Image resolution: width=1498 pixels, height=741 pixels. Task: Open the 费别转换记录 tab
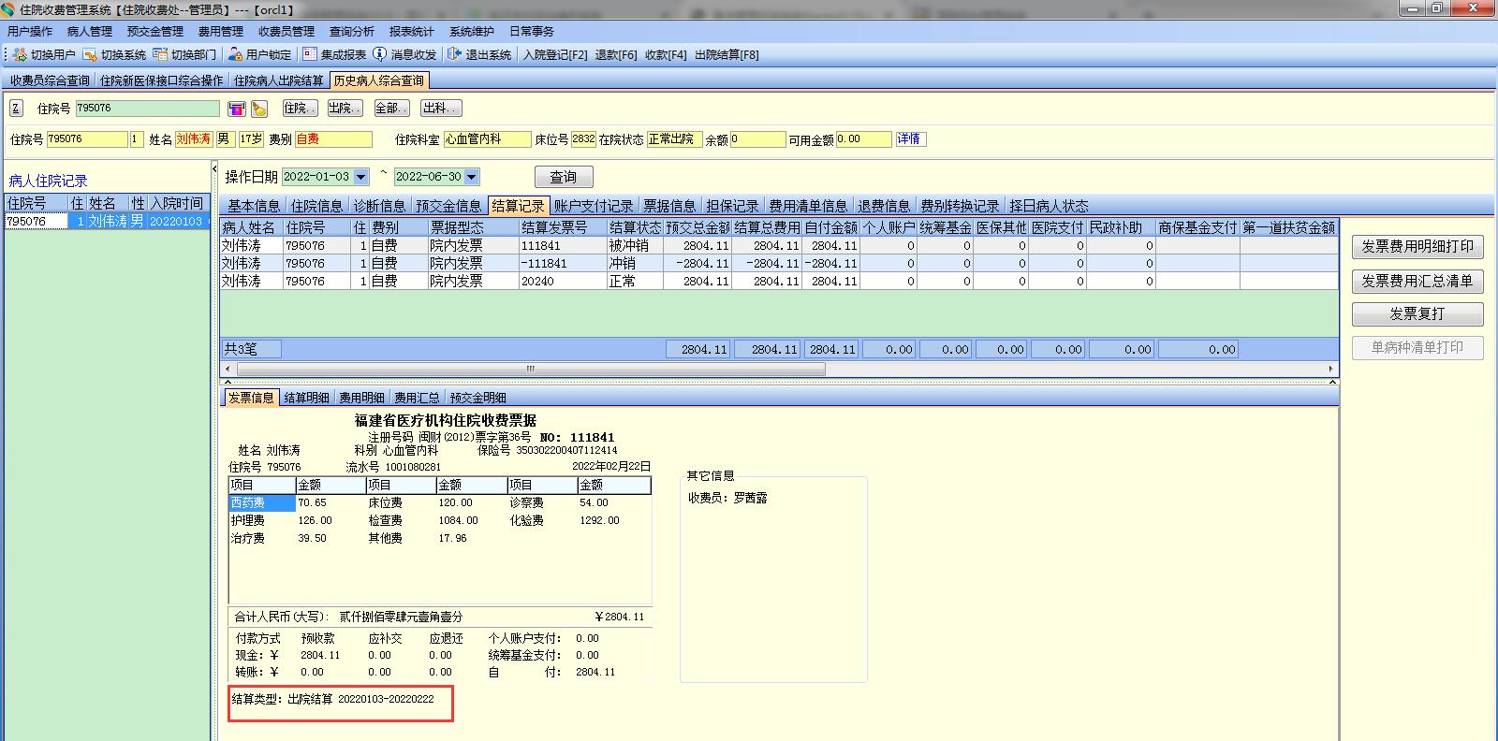tap(960, 206)
